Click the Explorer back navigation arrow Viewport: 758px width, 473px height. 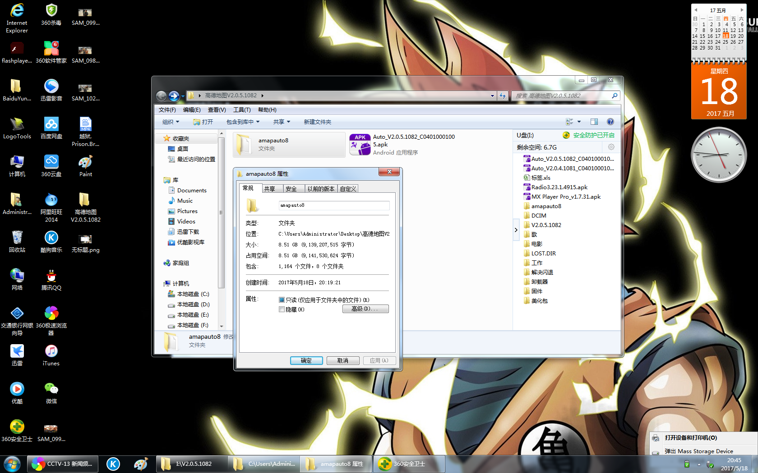pyautogui.click(x=161, y=96)
